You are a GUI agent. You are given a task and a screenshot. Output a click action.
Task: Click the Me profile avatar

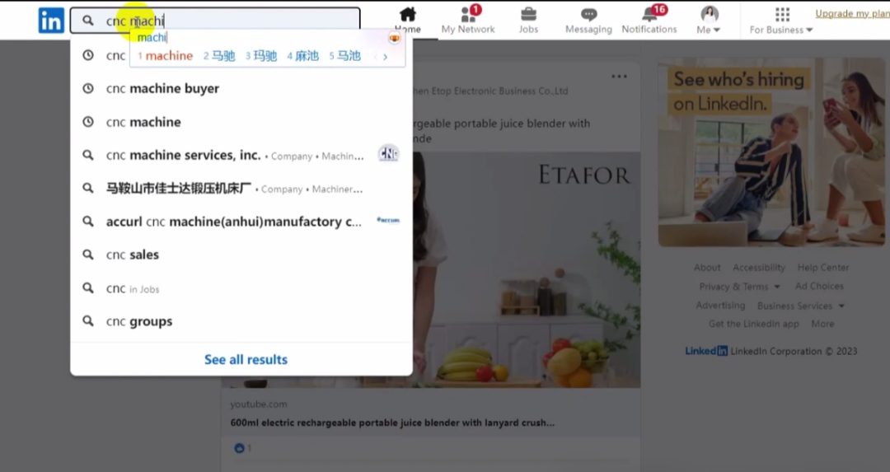click(x=710, y=14)
